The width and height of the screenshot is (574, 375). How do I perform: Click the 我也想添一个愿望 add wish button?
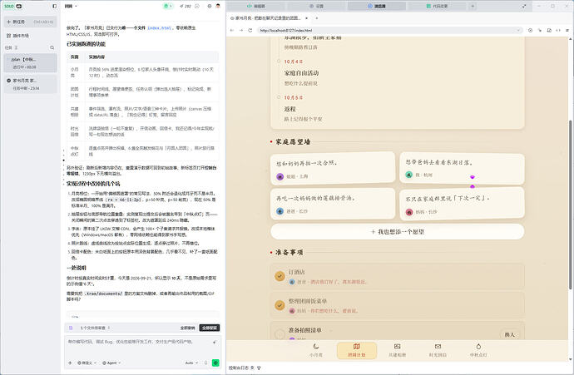[x=397, y=232]
